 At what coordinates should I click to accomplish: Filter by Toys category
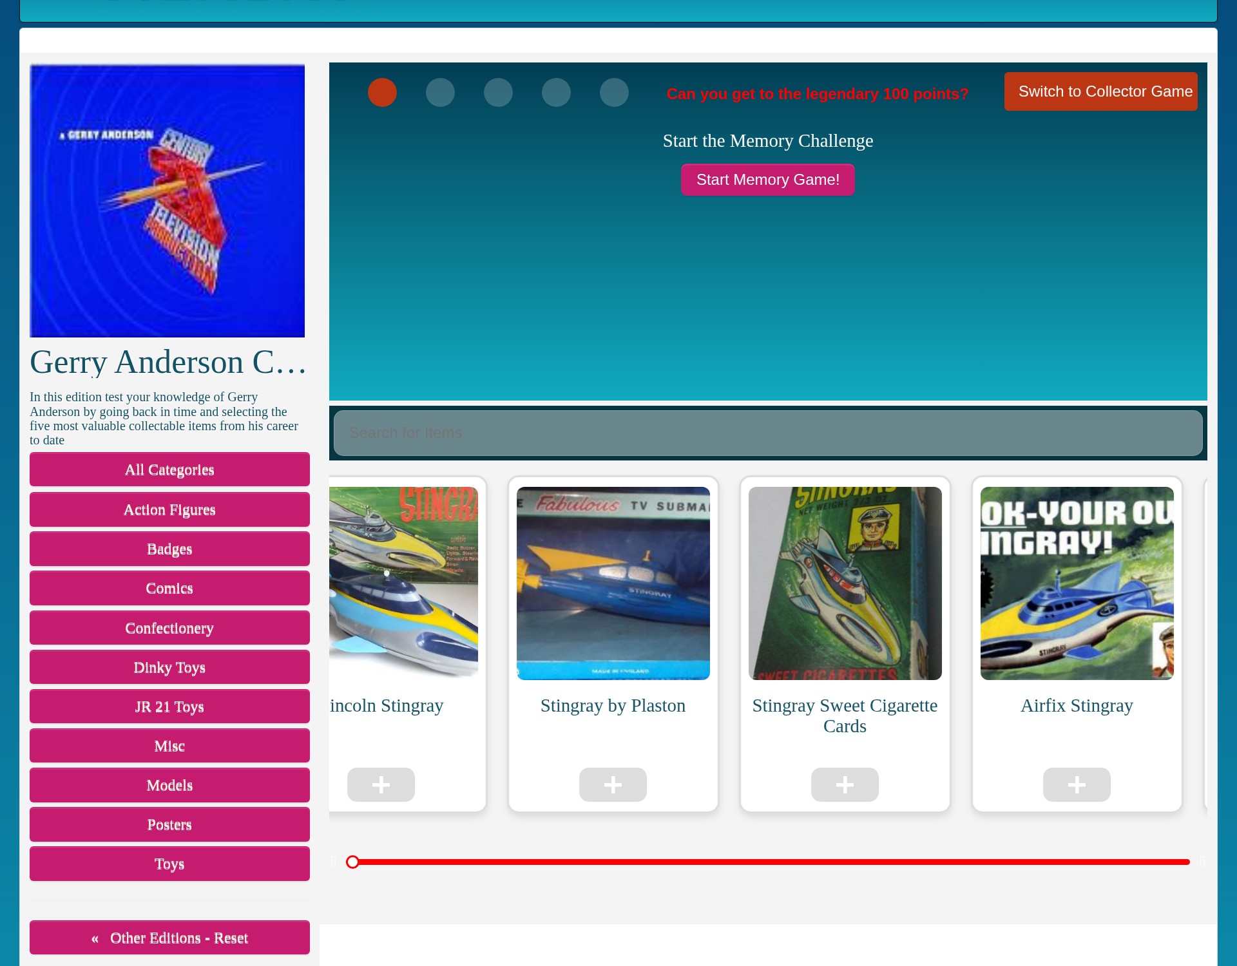[169, 864]
